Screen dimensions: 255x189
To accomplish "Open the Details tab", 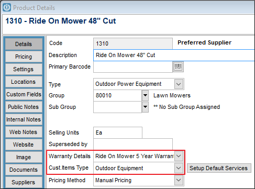I will (24, 44).
